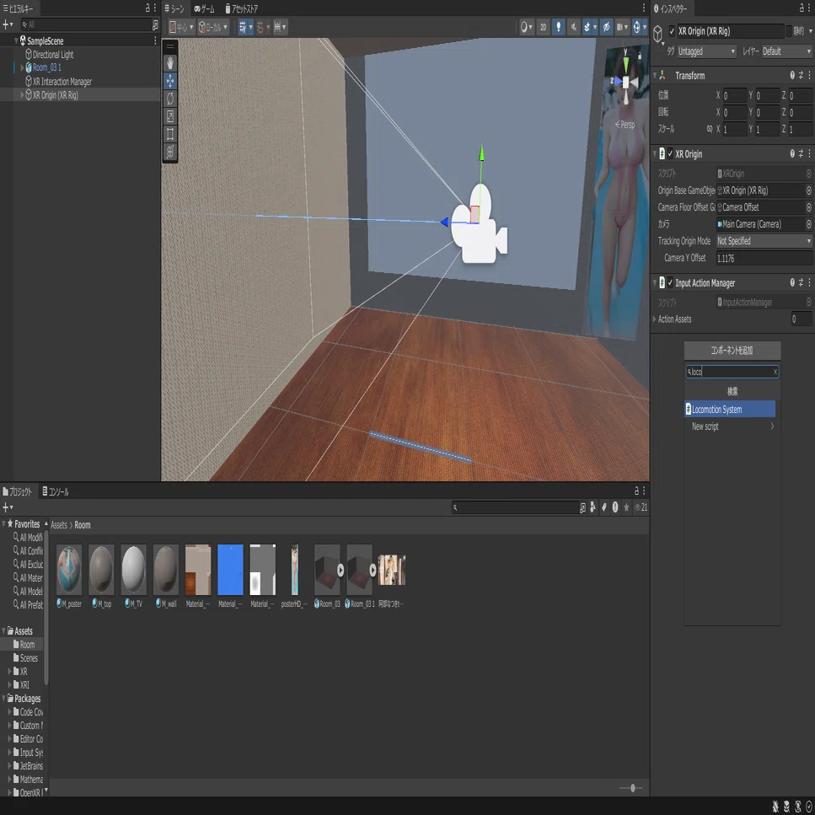Screen dimensions: 815x815
Task: Toggle hidden objects visibility eye icon
Action: [x=606, y=27]
